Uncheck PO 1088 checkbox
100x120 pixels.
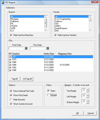coord(10,65)
